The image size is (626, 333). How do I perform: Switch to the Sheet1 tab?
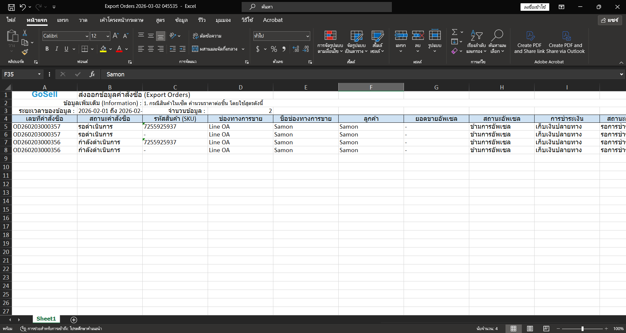[x=46, y=319]
